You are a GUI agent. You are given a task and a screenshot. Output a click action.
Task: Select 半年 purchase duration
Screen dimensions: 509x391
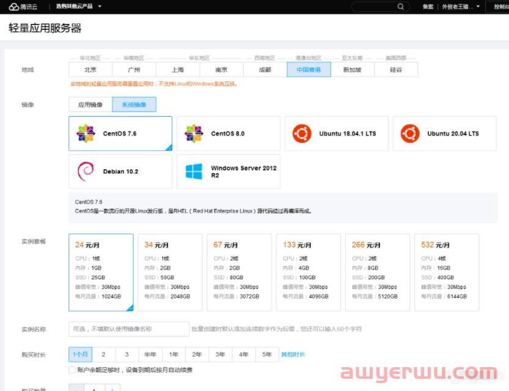150,354
